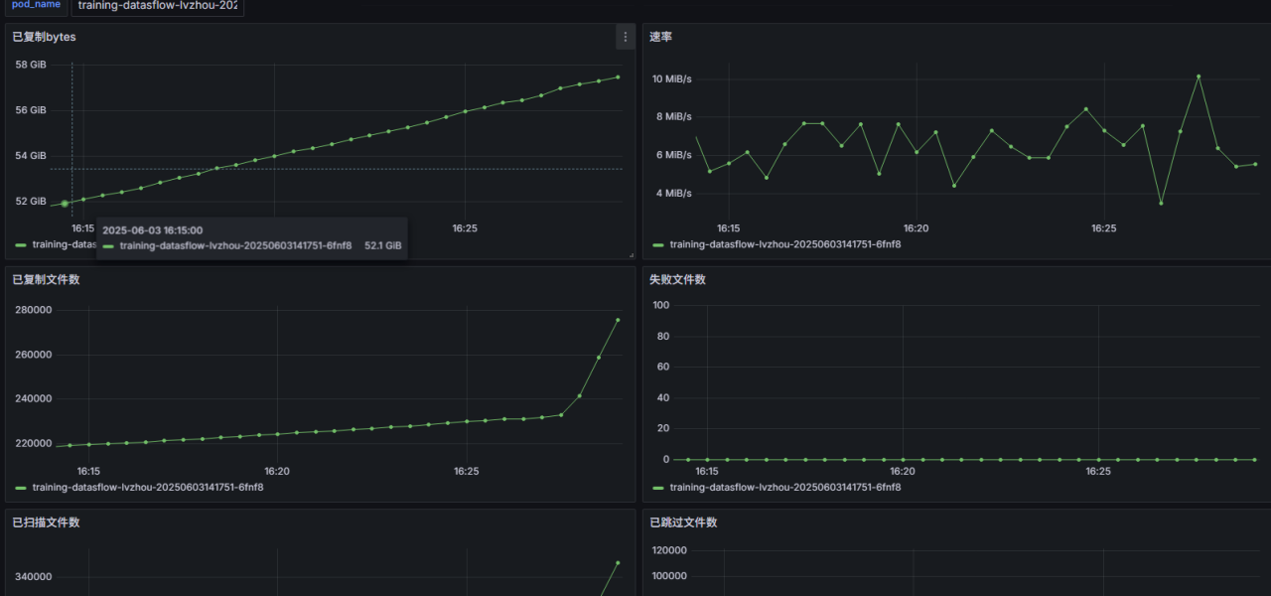Click the 16:25 time label in 已复制bytes panel
This screenshot has height=596, width=1271.
[x=465, y=228]
